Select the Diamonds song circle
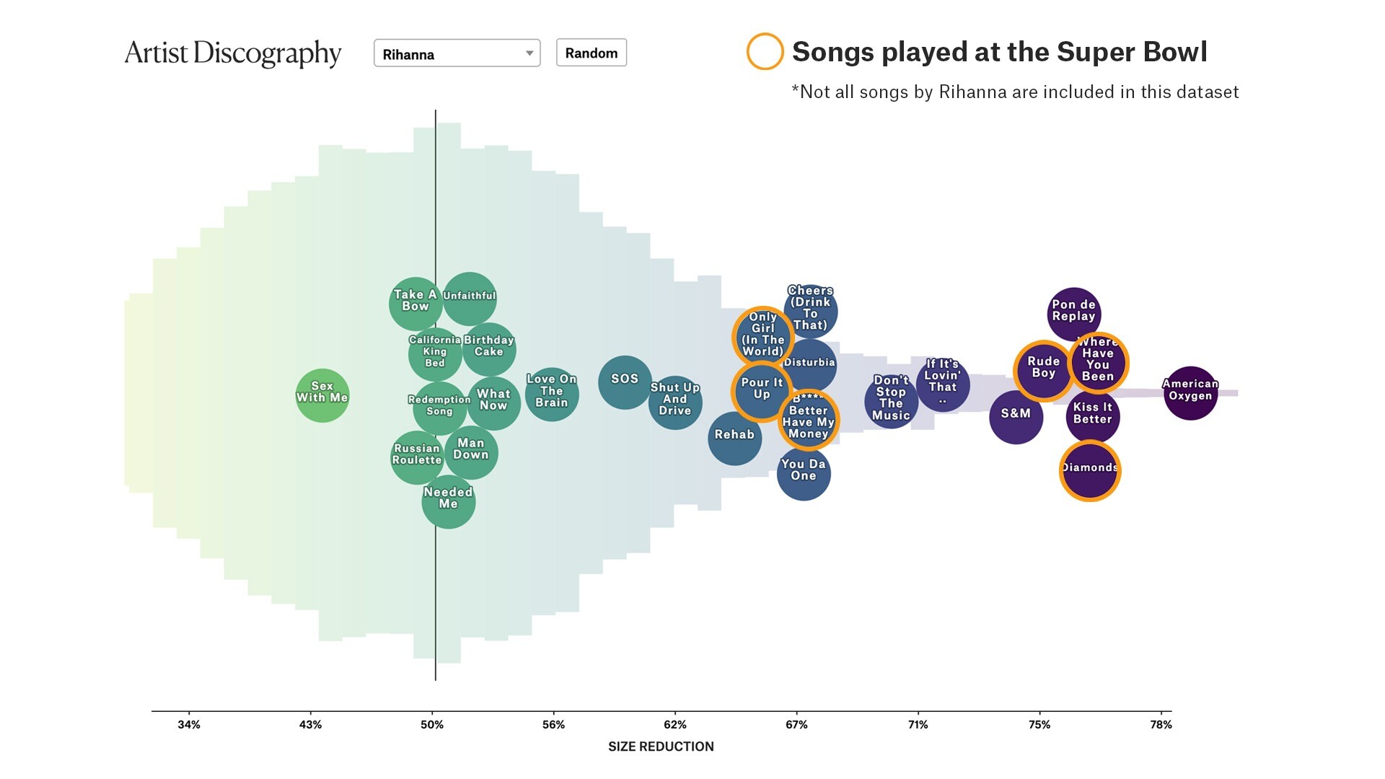Viewport: 1385px width, 779px height. point(1089,471)
